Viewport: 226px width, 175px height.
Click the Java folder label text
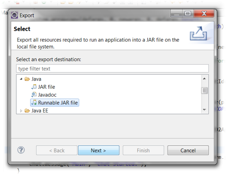pyautogui.click(x=36, y=79)
